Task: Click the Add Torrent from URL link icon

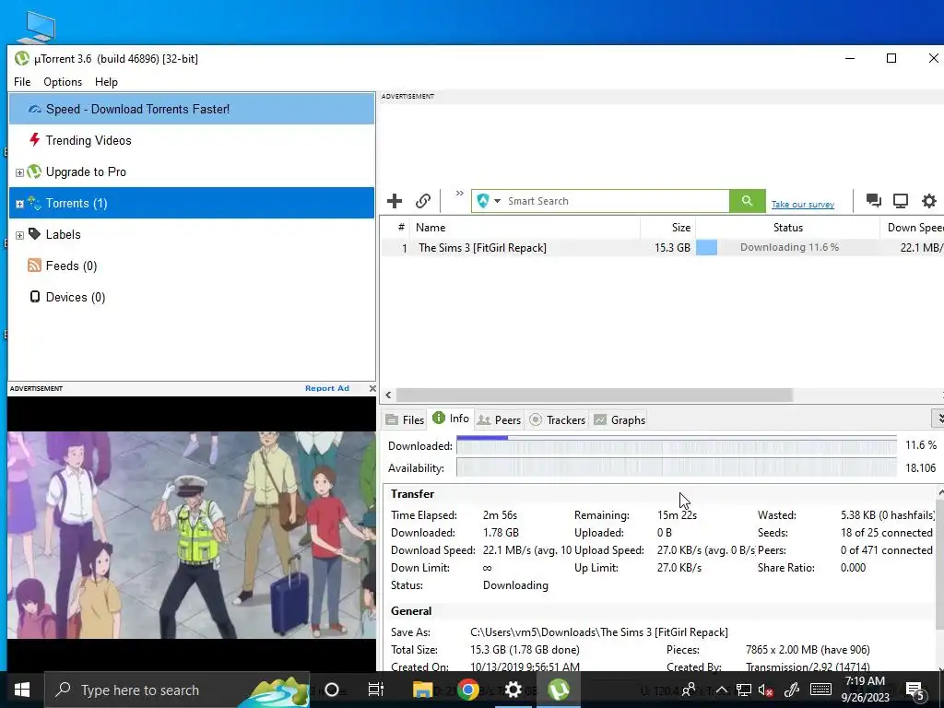Action: click(423, 201)
